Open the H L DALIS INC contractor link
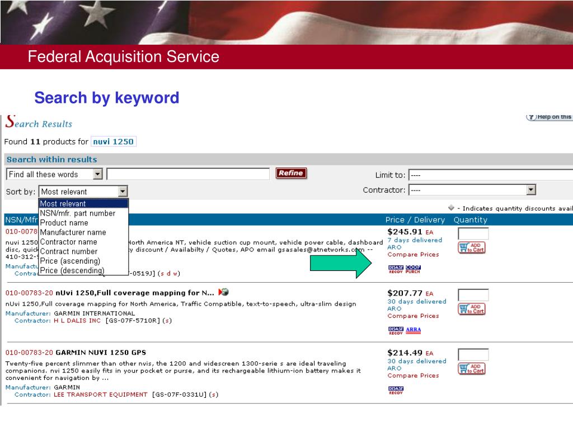 pos(77,321)
